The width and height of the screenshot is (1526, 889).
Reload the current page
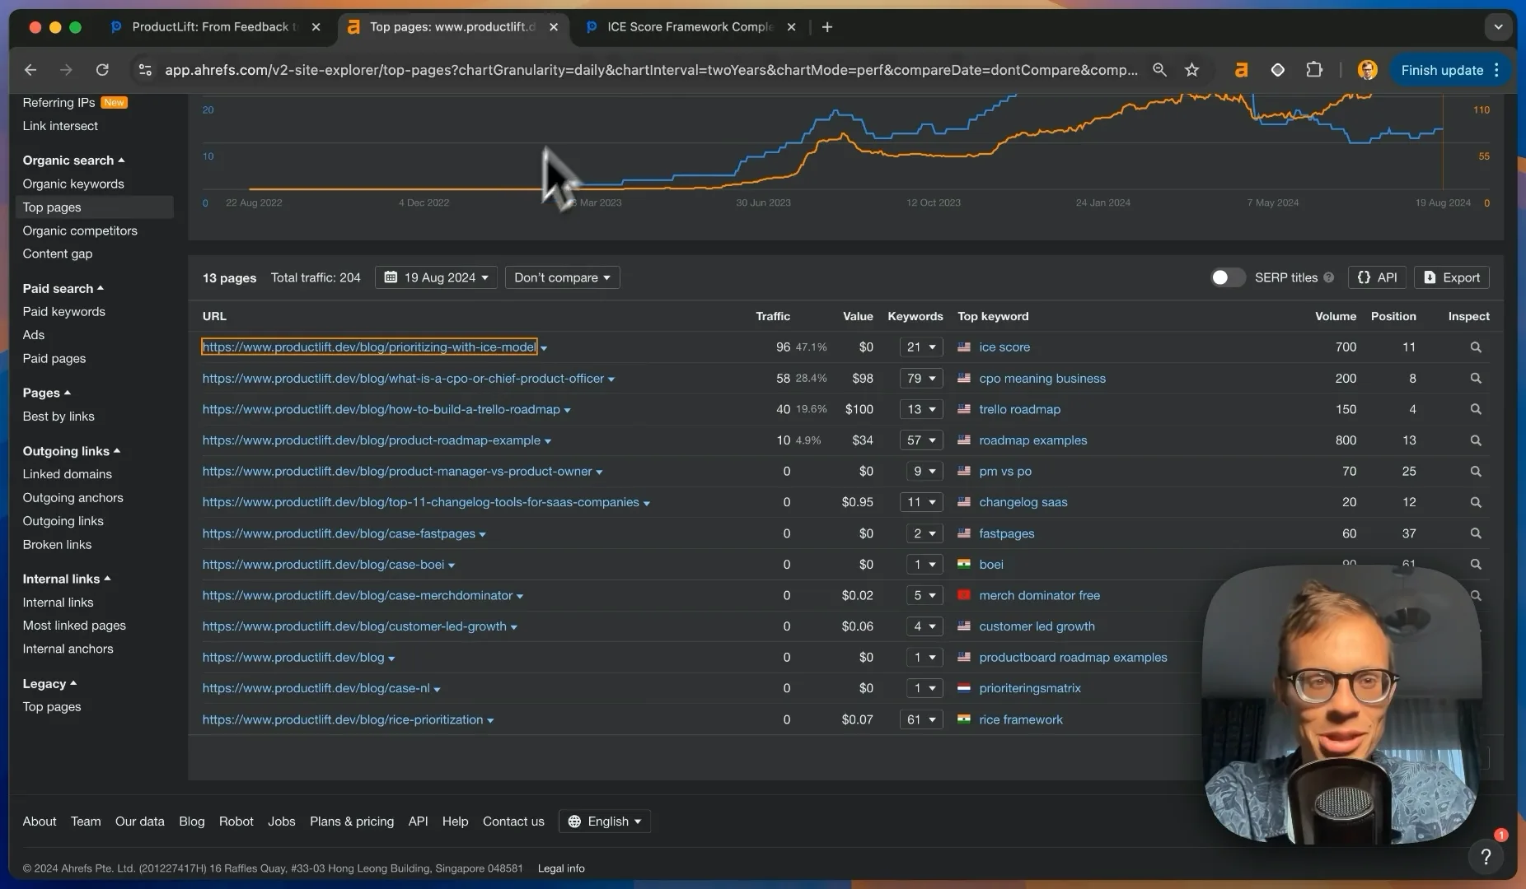click(102, 70)
